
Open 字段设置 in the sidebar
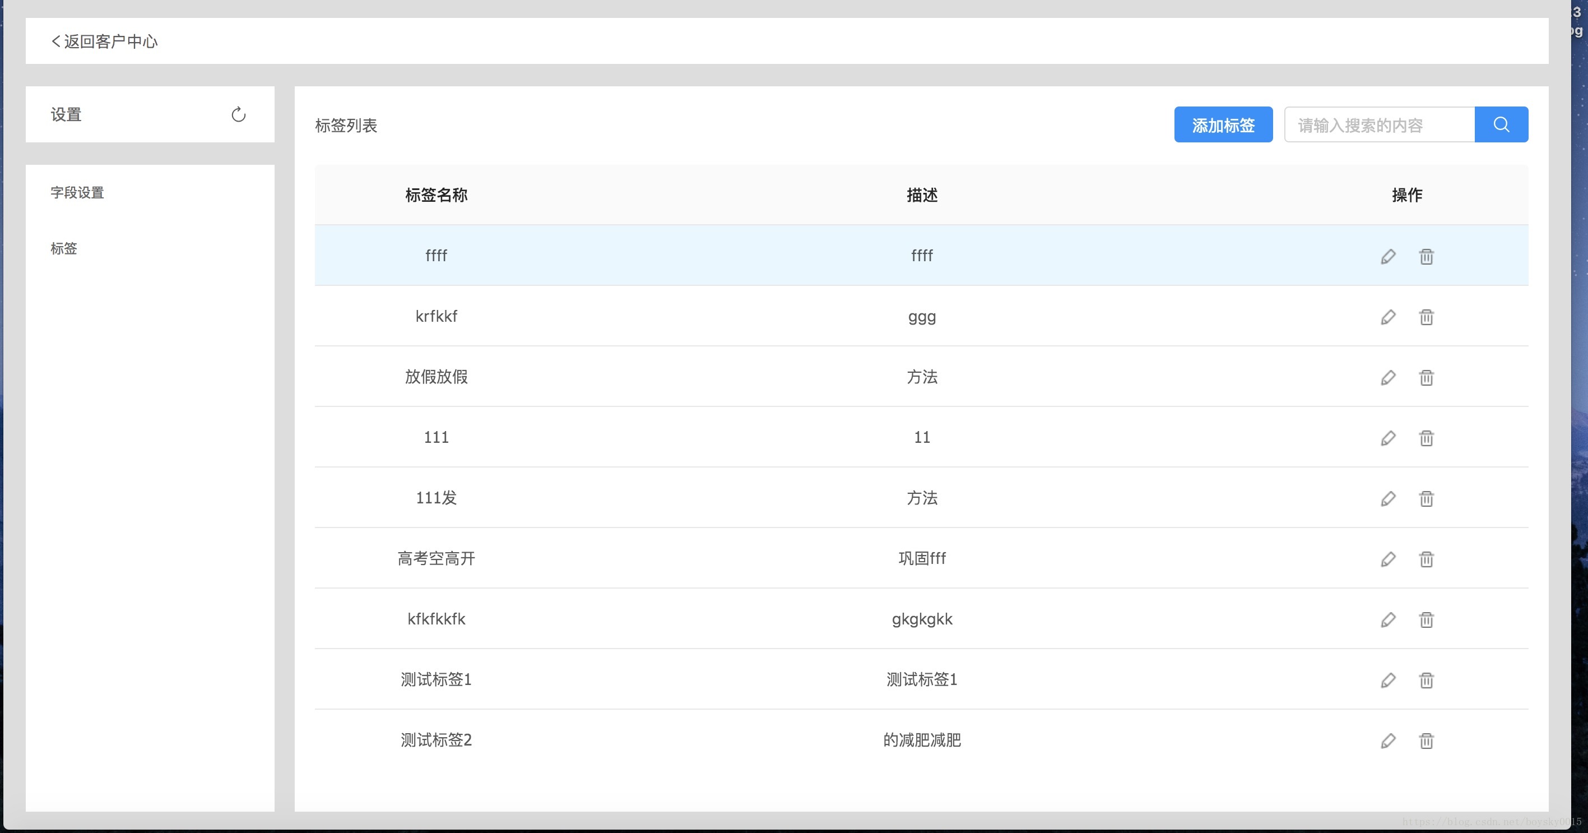(77, 192)
